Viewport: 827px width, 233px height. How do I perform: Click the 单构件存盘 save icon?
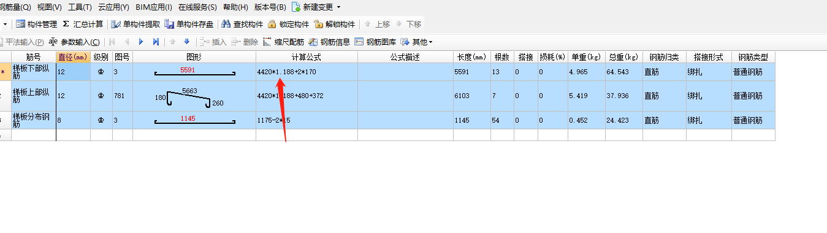pyautogui.click(x=169, y=25)
